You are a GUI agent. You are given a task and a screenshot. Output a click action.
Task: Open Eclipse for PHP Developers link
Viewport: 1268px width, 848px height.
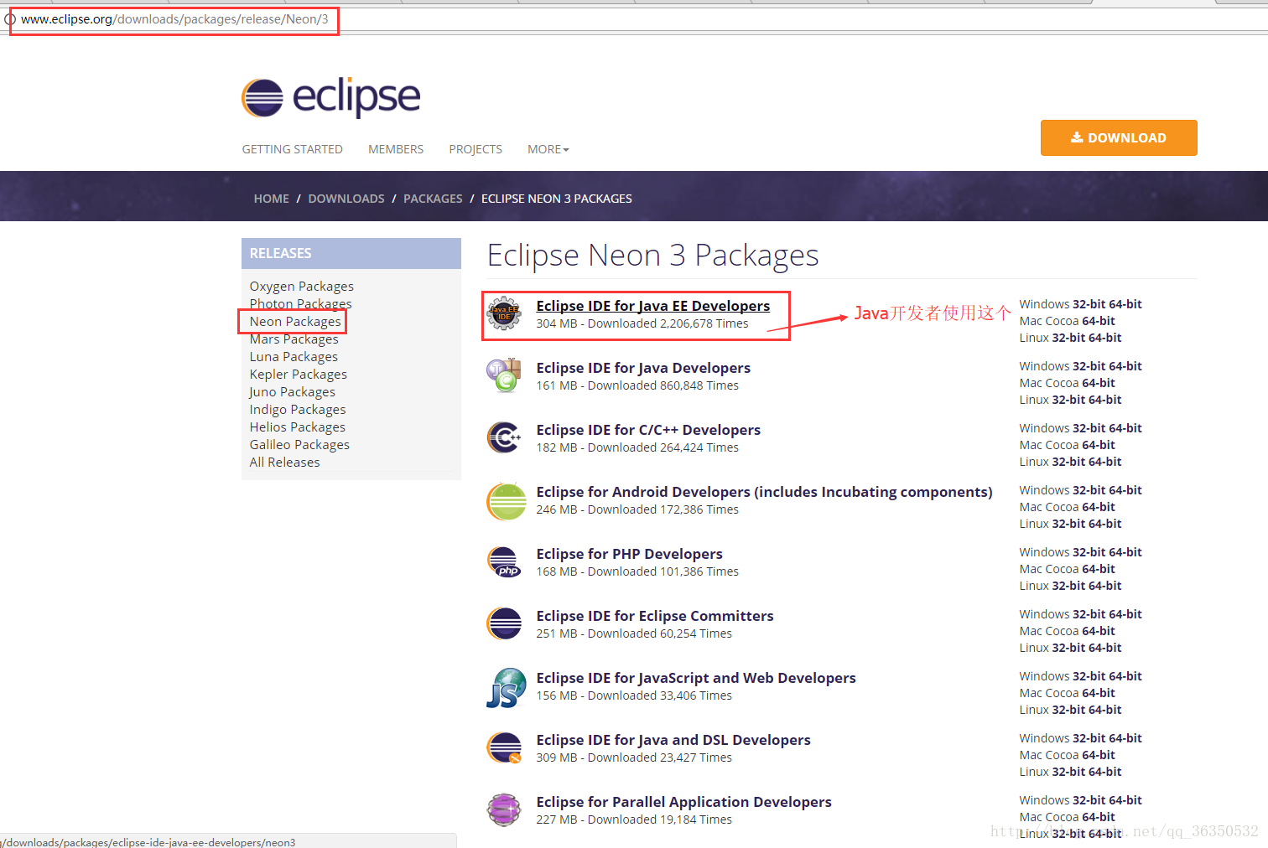tap(629, 554)
